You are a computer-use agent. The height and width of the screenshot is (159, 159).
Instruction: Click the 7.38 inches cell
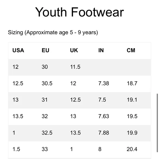pos(104,83)
